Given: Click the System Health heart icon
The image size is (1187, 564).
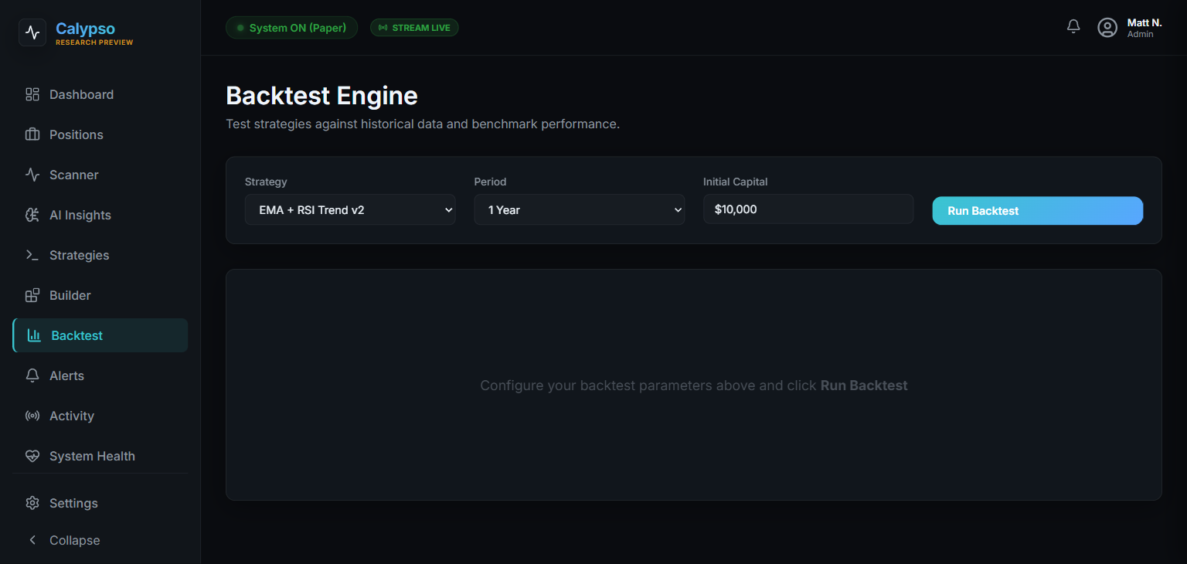Looking at the screenshot, I should 32,456.
